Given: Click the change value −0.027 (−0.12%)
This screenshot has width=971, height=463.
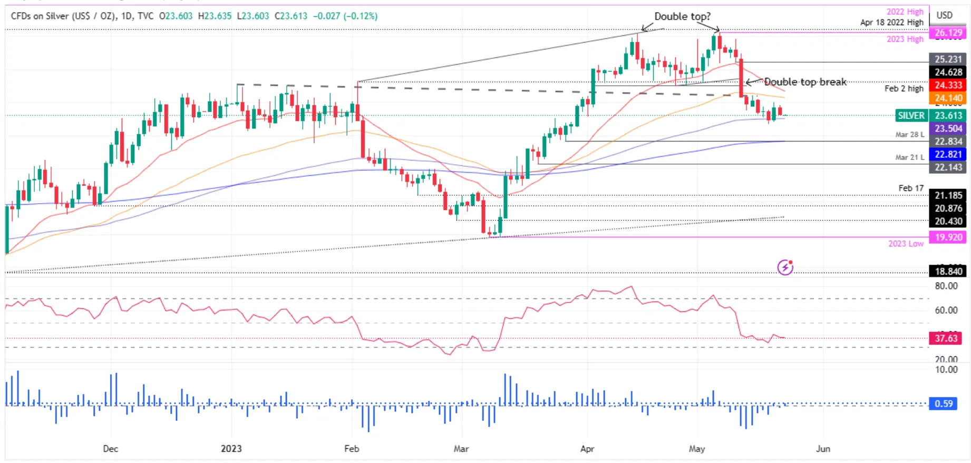Looking at the screenshot, I should [x=345, y=16].
